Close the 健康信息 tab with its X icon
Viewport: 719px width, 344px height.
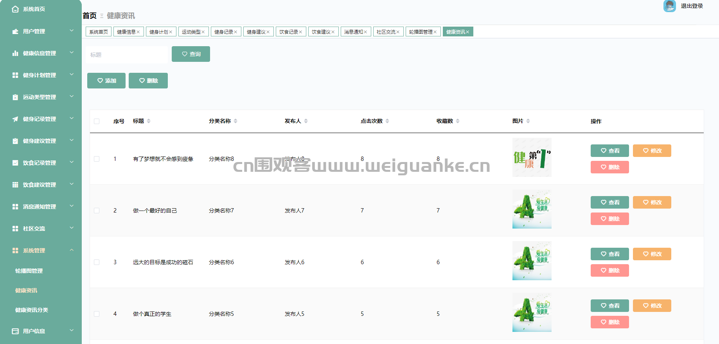[138, 32]
